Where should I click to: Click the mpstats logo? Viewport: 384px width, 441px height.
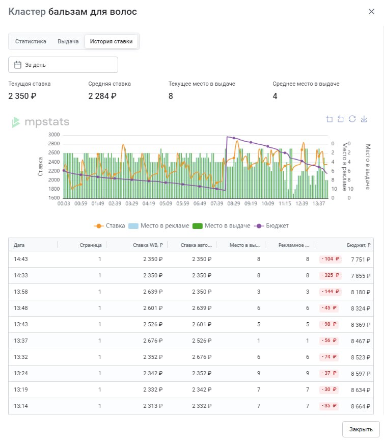pos(40,122)
